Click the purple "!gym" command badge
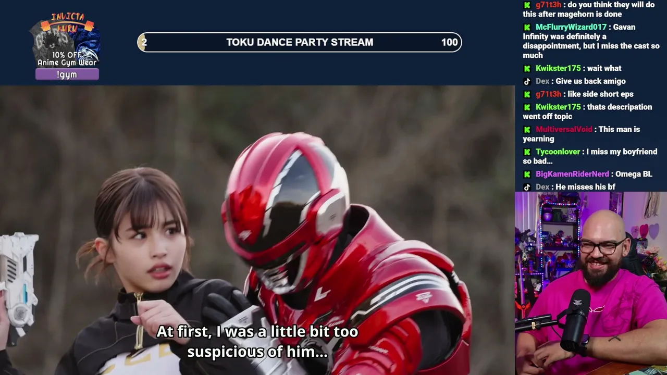 click(67, 74)
